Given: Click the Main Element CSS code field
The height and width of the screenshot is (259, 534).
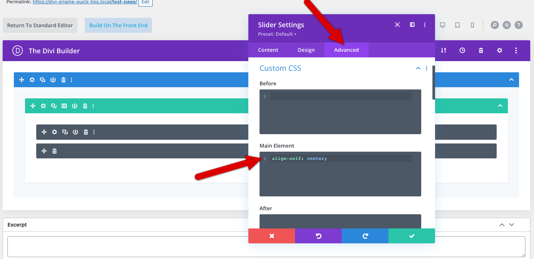Looking at the screenshot, I should 340,174.
